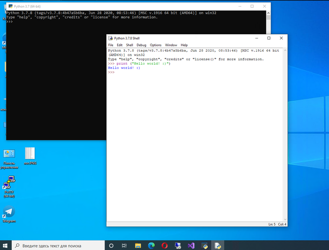Screen dimensions: 329x250
Task: Minimize the Python 3.7.8 Shell window
Action: point(257,38)
